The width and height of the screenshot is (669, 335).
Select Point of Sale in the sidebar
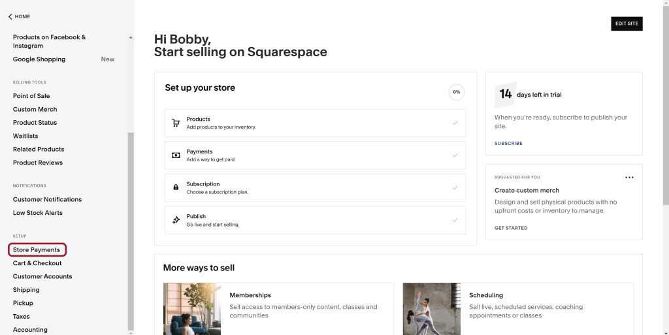(31, 96)
